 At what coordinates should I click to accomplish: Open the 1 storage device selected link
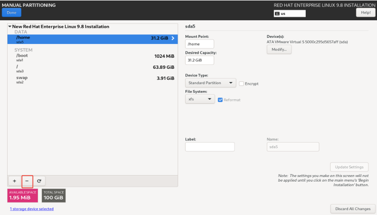pos(32,209)
